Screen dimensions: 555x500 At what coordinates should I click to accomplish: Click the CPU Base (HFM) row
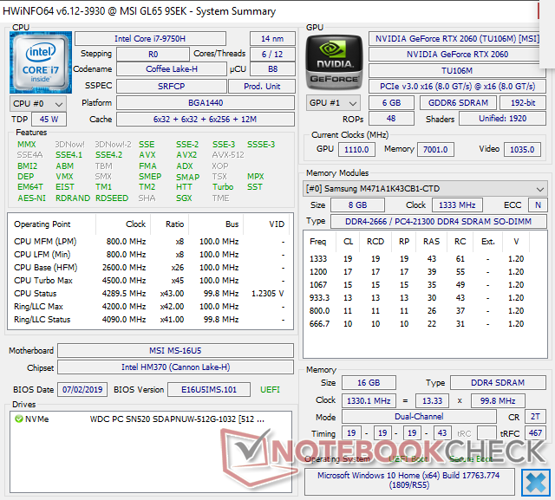tap(150, 267)
